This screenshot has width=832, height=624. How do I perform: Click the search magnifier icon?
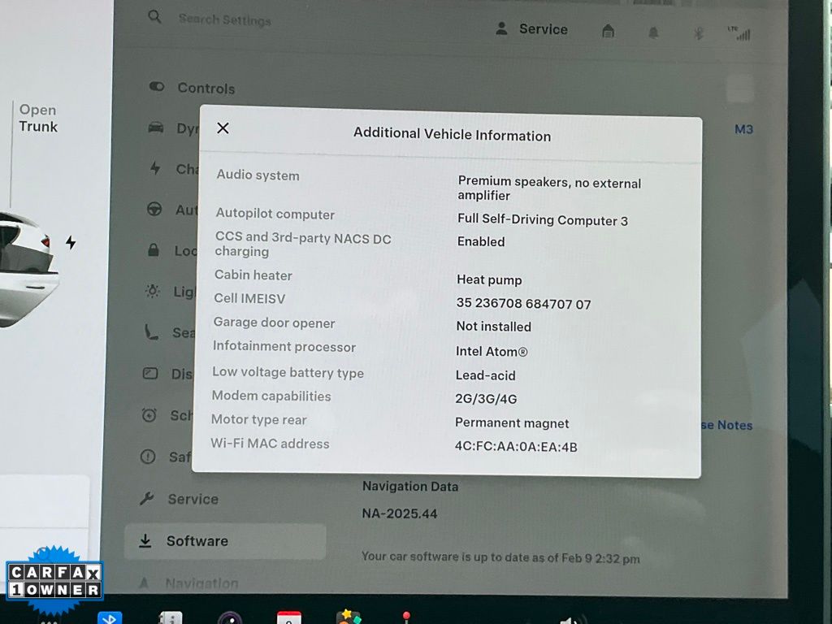pyautogui.click(x=154, y=17)
